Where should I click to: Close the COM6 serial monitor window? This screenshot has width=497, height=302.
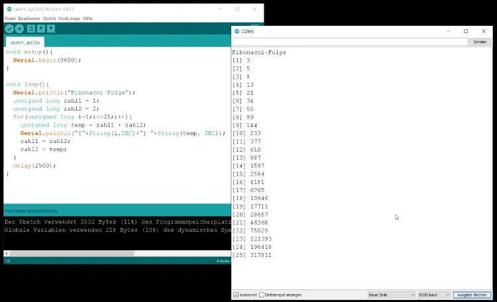coord(483,31)
